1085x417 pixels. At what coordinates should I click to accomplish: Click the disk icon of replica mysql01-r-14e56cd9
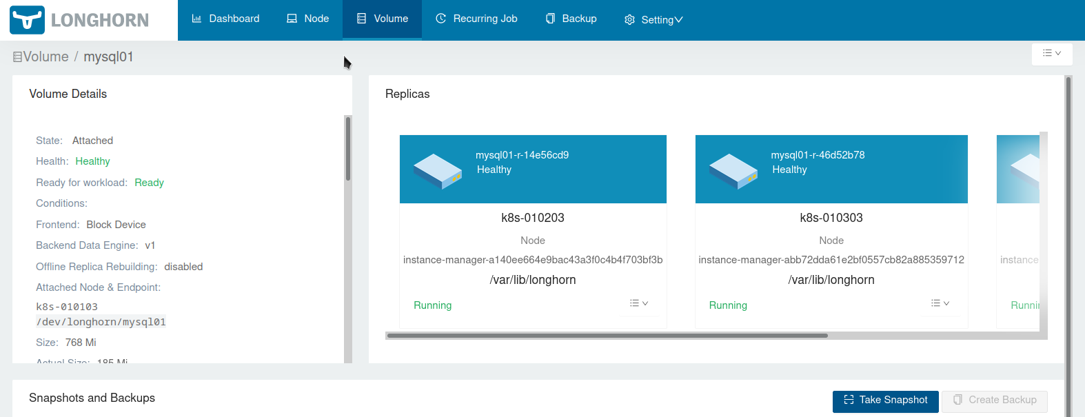438,171
